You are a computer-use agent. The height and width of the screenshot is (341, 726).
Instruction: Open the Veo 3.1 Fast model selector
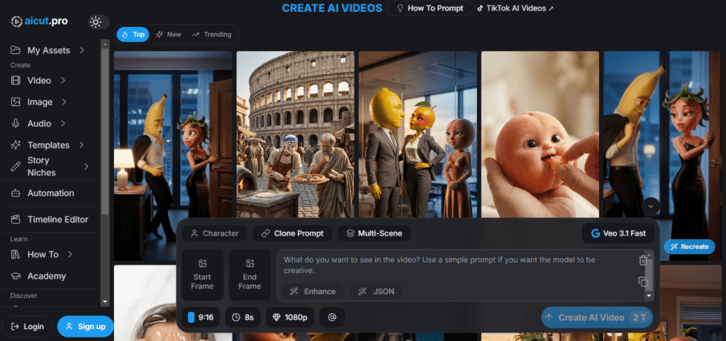618,233
